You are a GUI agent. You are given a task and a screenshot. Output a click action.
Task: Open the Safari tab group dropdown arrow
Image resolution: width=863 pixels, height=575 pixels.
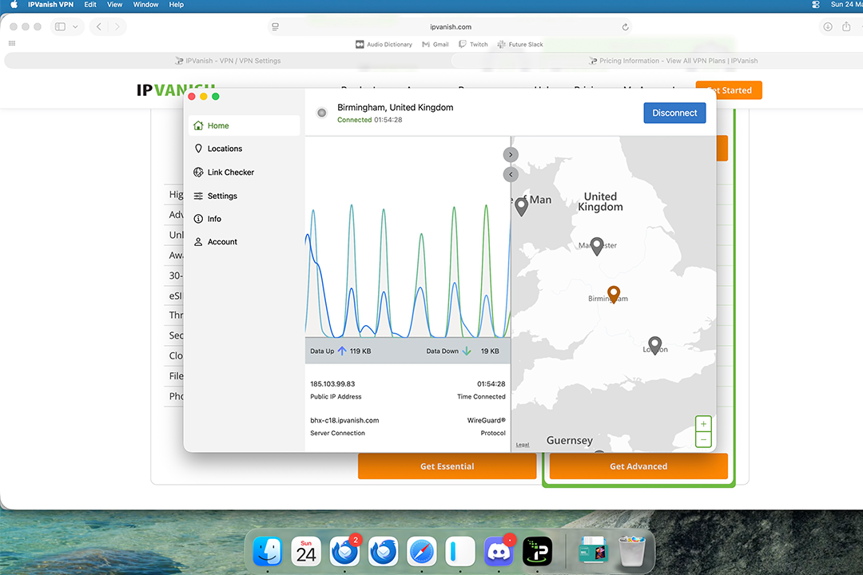click(75, 26)
